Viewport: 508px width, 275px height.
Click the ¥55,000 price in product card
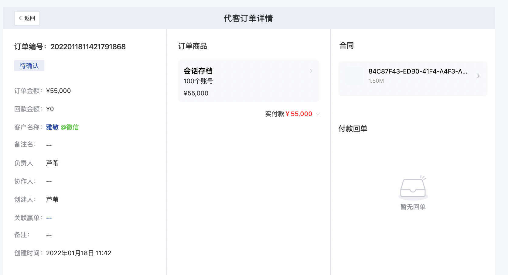[196, 93]
